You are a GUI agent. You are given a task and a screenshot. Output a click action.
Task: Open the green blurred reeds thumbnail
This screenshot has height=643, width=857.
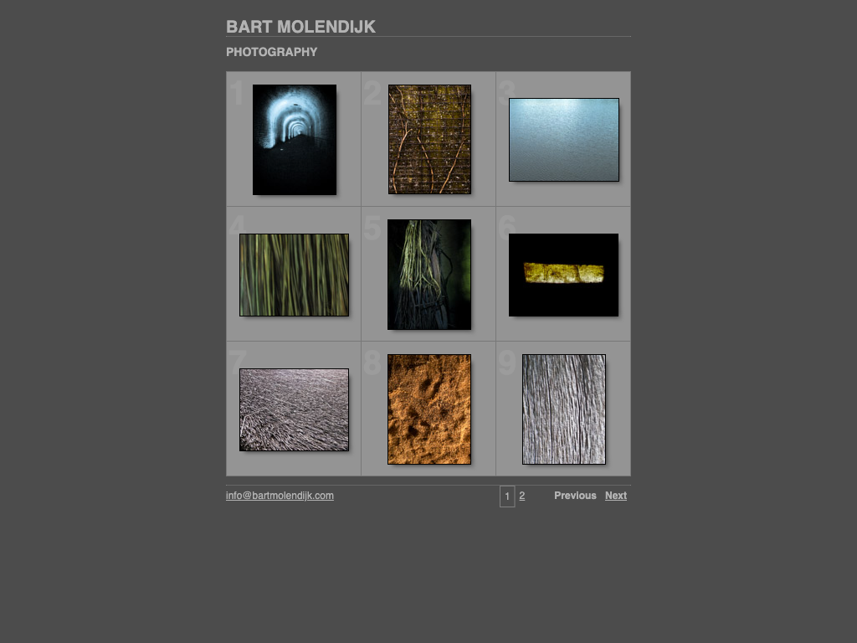294,275
